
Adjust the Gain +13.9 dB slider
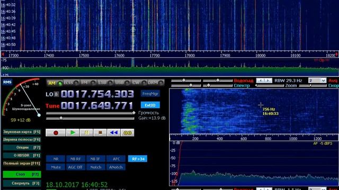pyautogui.click(x=91, y=118)
